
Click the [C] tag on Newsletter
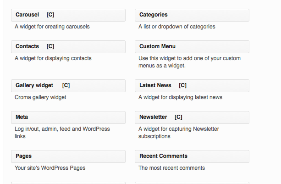click(x=178, y=117)
